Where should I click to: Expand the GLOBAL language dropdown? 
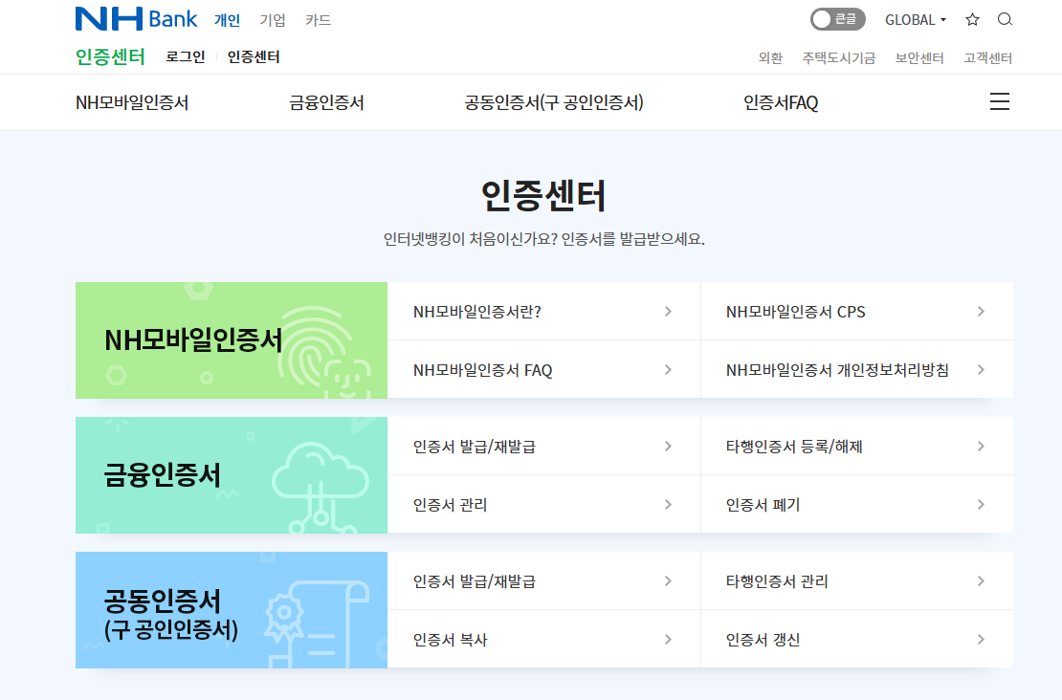coord(915,20)
